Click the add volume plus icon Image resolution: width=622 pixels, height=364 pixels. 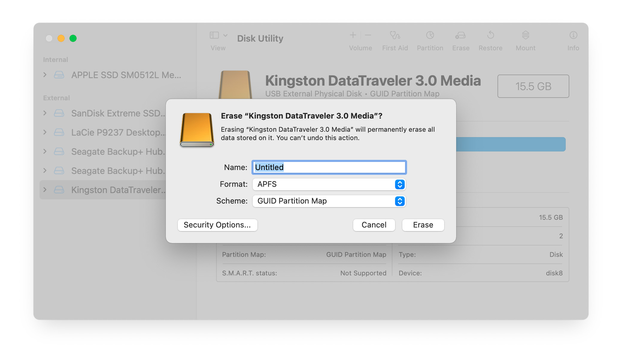353,35
